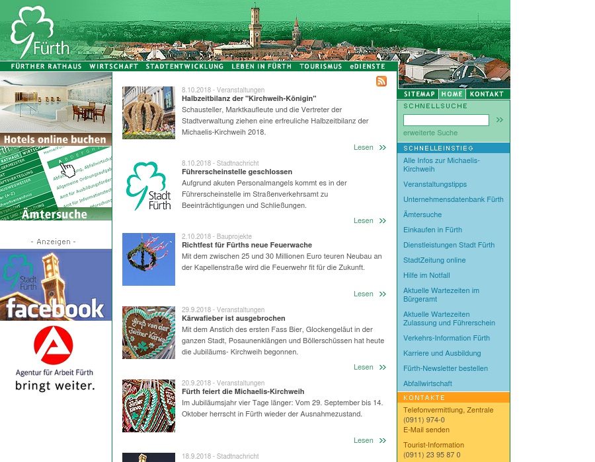The image size is (595, 462).
Task: Open the Ämtersuche banner image
Action: (56, 185)
